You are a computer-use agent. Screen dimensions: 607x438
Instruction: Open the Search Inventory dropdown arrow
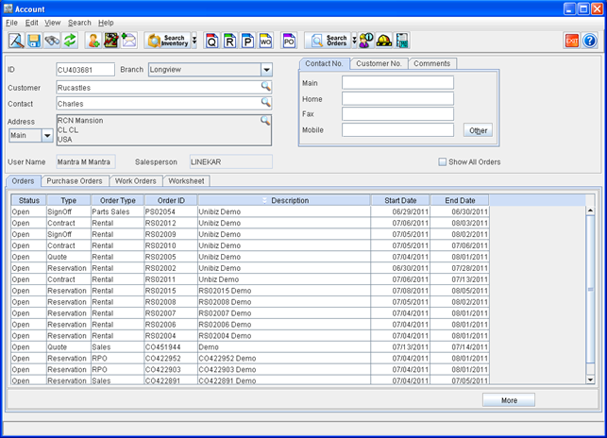pos(194,41)
